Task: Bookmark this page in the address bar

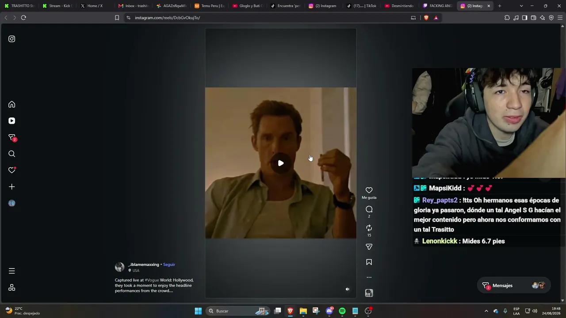Action: point(117,18)
